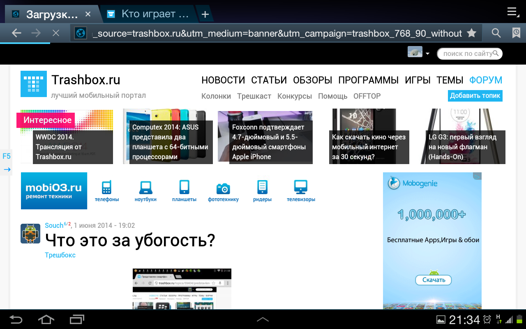
Task: Click the 'Добавить топик' button
Action: pos(475,95)
